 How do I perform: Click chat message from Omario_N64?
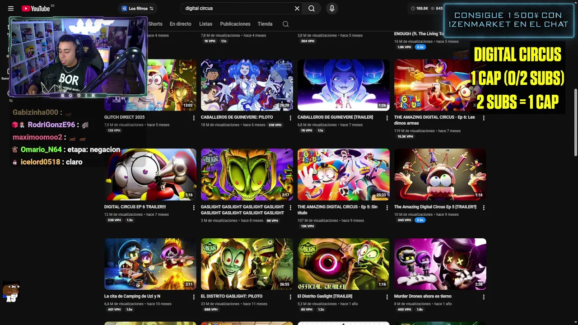click(67, 149)
